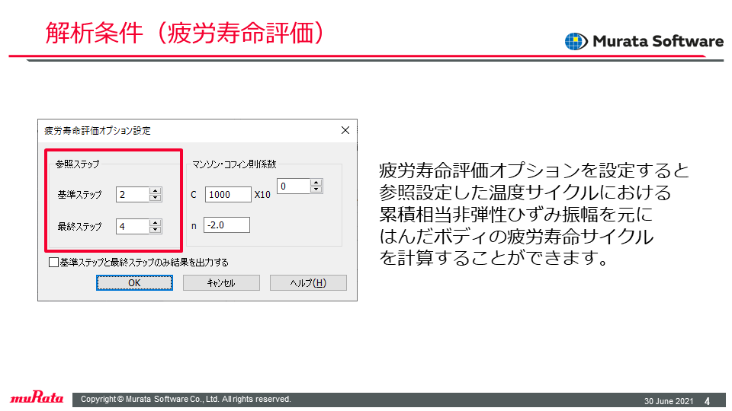This screenshot has width=732, height=411.
Task: Decrease the 基準ステップ value with down arrow
Action: (155, 198)
